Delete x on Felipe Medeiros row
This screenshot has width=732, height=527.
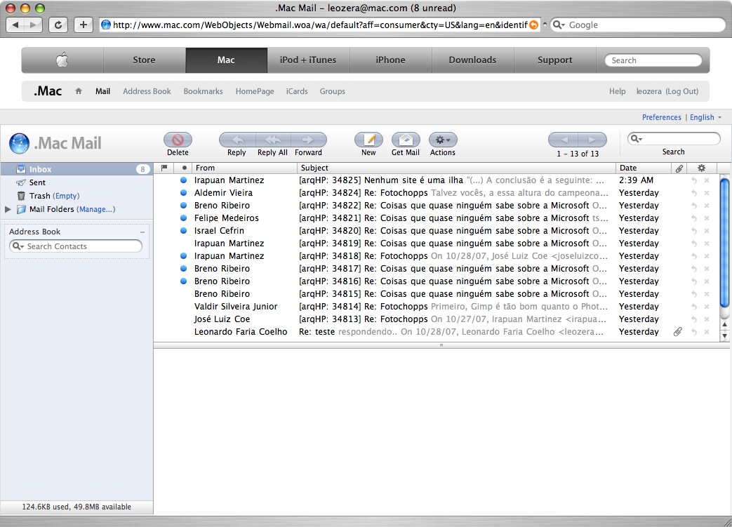pyautogui.click(x=707, y=218)
